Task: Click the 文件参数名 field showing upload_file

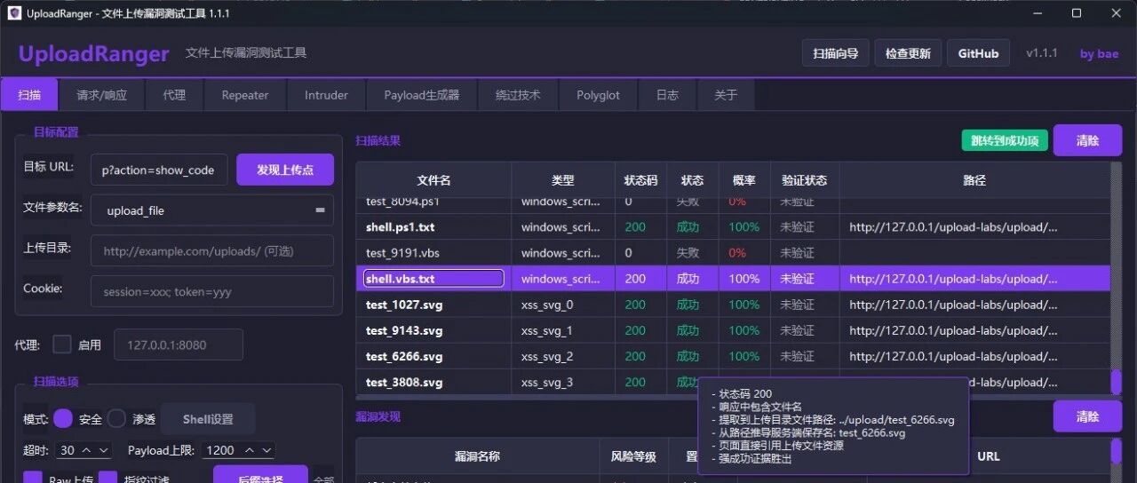Action: click(212, 210)
